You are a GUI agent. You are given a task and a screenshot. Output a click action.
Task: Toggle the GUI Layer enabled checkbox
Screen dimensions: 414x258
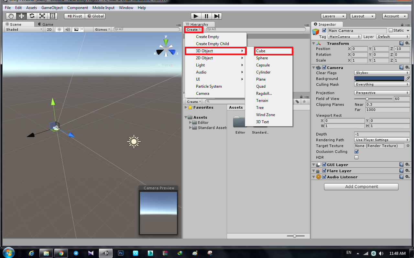click(324, 165)
